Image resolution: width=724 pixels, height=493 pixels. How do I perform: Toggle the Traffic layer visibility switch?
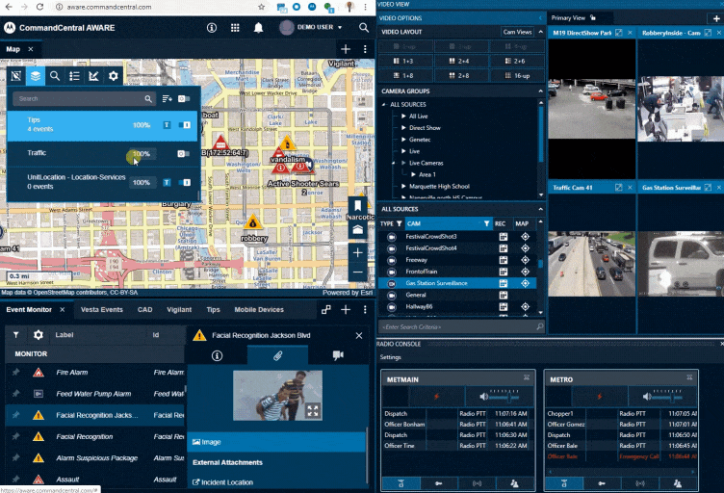tap(185, 154)
